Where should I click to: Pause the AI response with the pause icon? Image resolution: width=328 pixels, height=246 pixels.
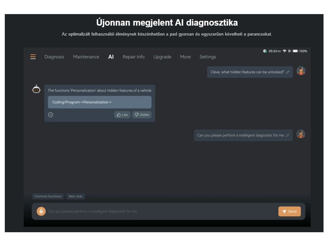tap(51, 115)
